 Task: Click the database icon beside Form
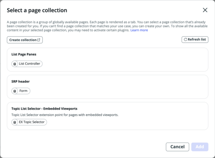(15, 91)
